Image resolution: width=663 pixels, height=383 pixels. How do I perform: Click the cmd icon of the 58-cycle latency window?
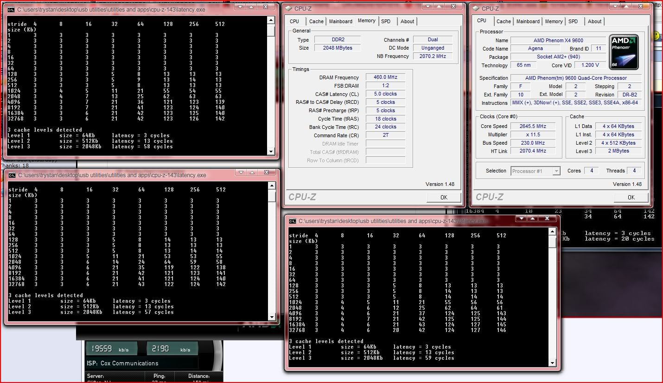coord(11,10)
